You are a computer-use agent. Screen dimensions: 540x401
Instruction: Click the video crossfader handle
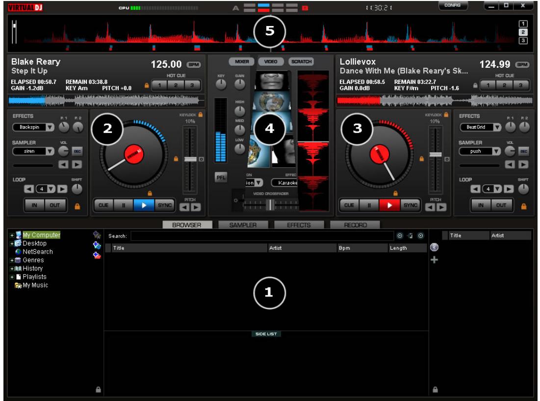click(x=270, y=205)
